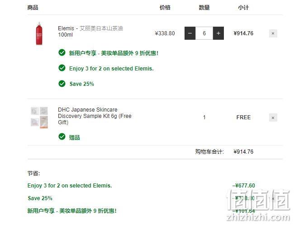The image size is (294, 225).
Task: Open DHC Japanese Skincare Discovery Kit link
Action: pos(95,116)
